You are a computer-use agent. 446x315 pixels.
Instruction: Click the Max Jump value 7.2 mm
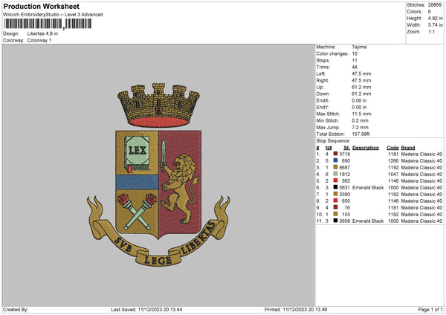click(x=360, y=127)
